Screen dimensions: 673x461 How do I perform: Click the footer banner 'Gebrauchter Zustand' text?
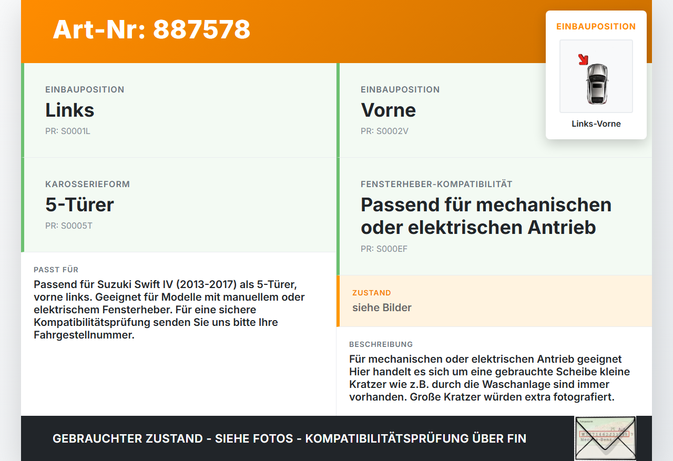[x=289, y=438]
